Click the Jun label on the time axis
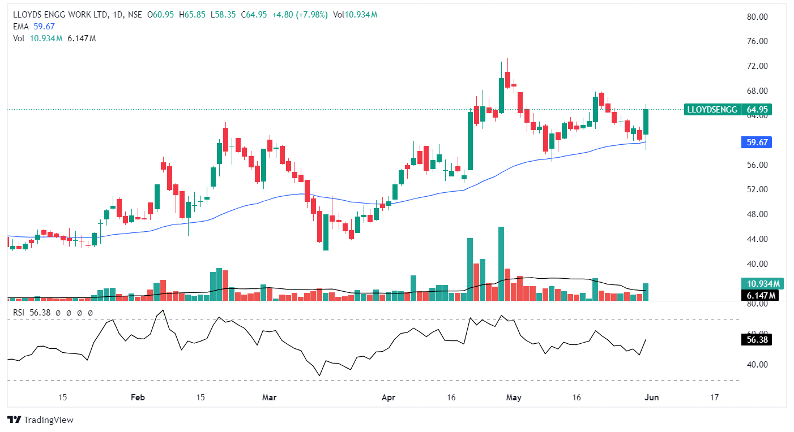Screen dimensions: 794x432 pos(651,398)
